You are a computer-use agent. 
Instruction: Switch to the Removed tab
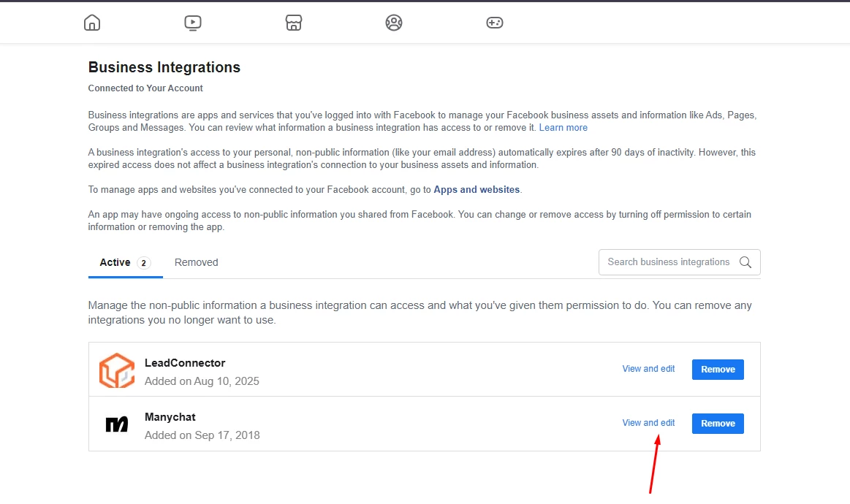click(196, 262)
